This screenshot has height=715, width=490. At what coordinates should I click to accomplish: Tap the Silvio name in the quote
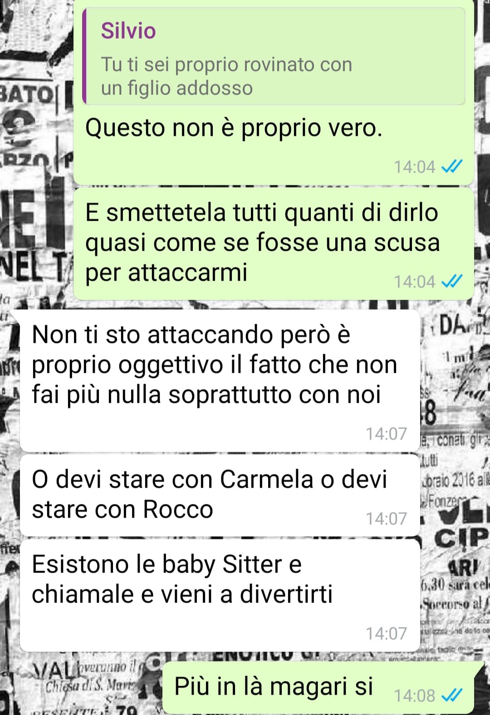pyautogui.click(x=128, y=31)
